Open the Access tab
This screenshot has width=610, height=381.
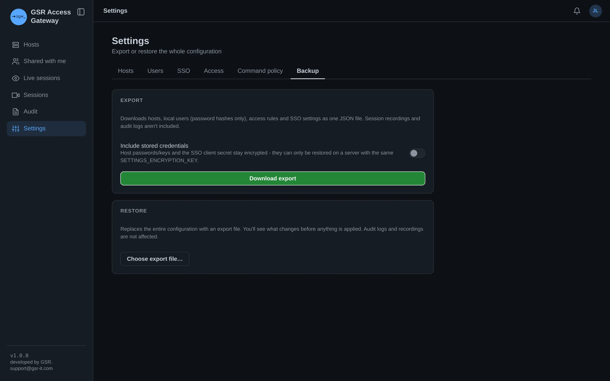tap(213, 71)
